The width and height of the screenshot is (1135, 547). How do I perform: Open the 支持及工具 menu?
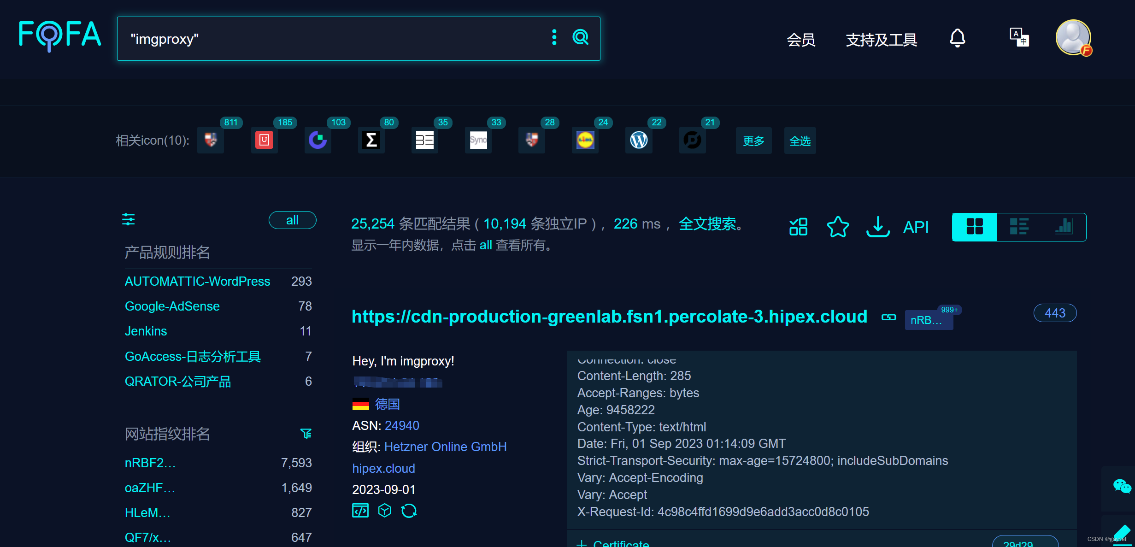coord(881,40)
